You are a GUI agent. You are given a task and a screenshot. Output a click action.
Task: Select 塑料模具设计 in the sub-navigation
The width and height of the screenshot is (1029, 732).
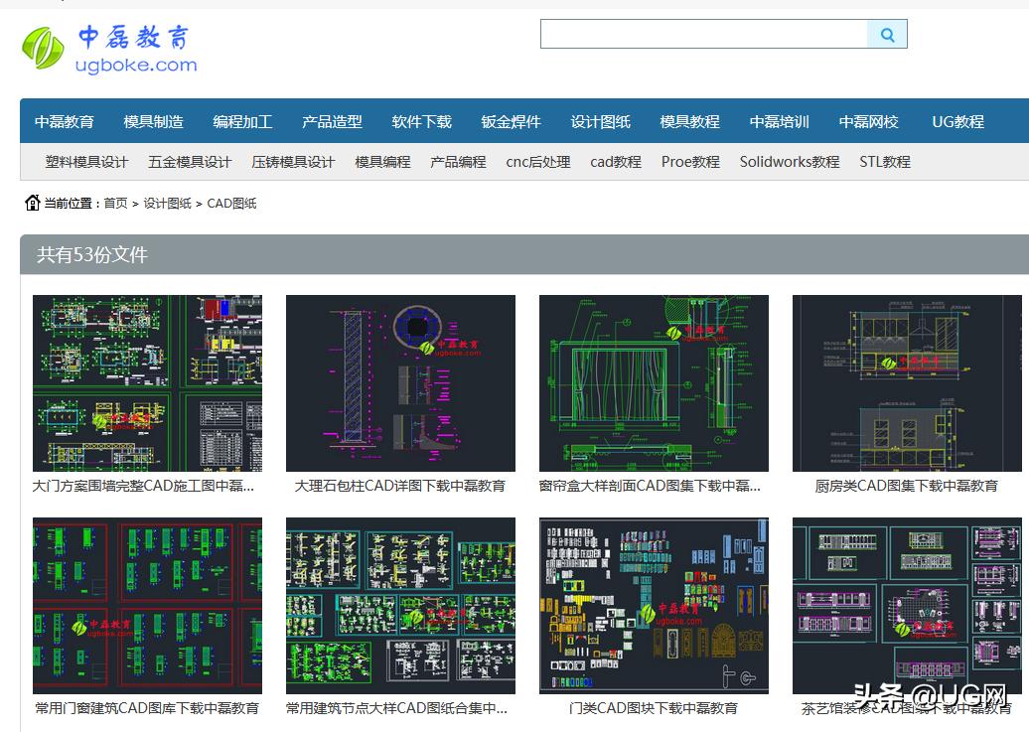[87, 161]
